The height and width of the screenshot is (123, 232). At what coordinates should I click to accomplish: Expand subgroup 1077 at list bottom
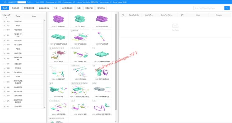(x=5, y=106)
